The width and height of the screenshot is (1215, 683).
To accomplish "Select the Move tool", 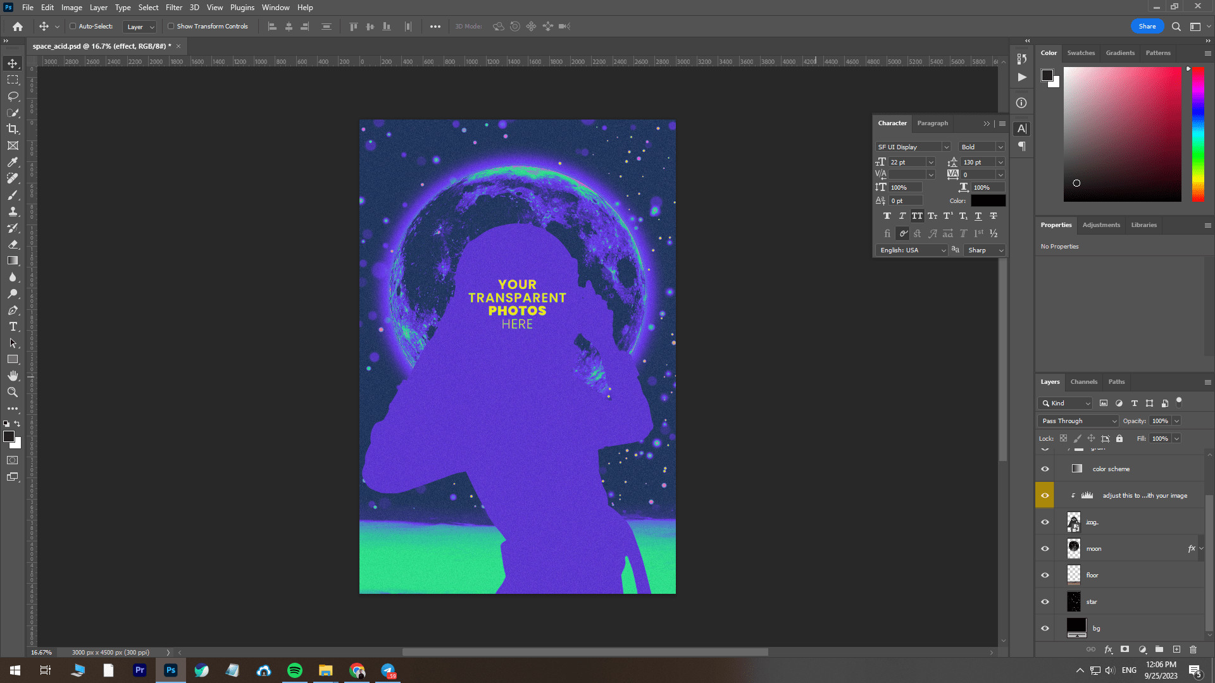I will [13, 63].
